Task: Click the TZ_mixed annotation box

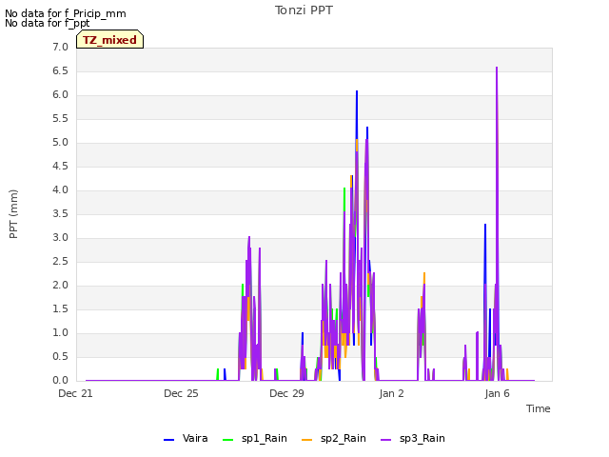Action: pyautogui.click(x=110, y=39)
